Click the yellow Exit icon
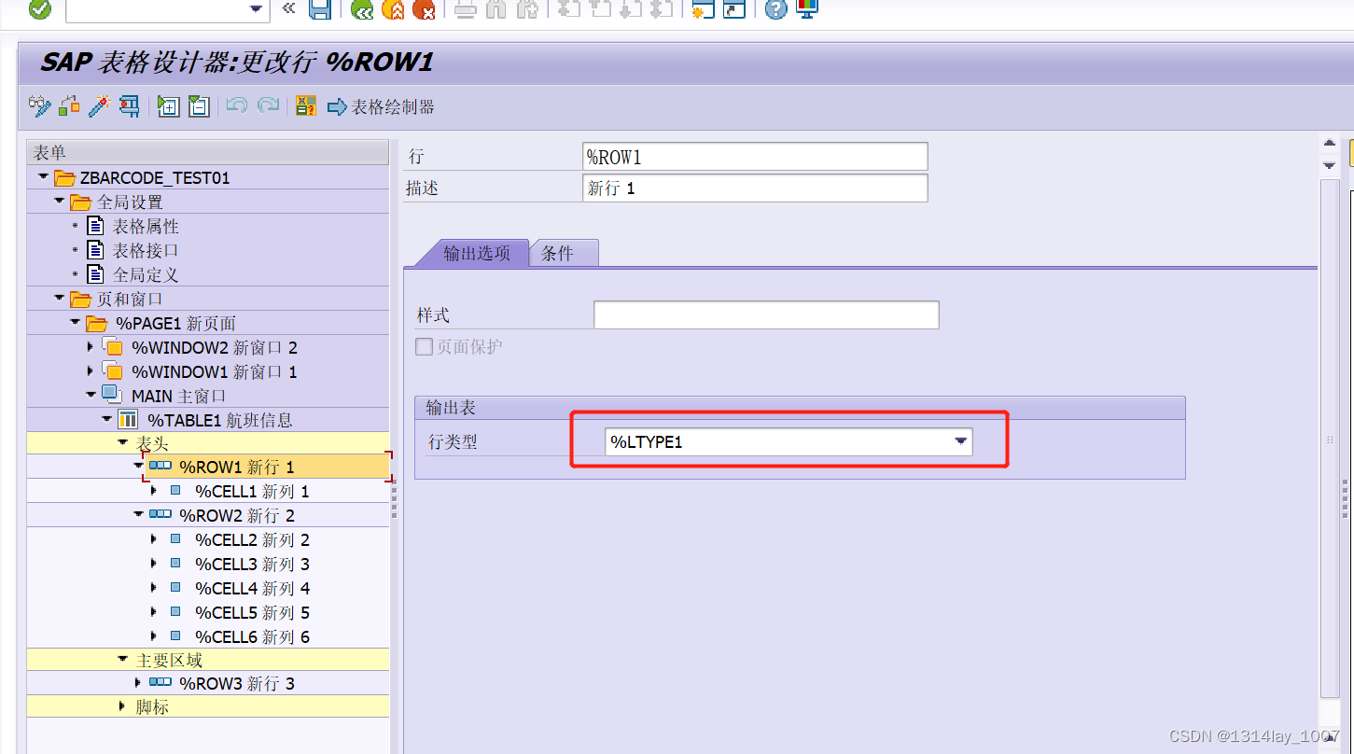The width and height of the screenshot is (1354, 754). (x=393, y=9)
